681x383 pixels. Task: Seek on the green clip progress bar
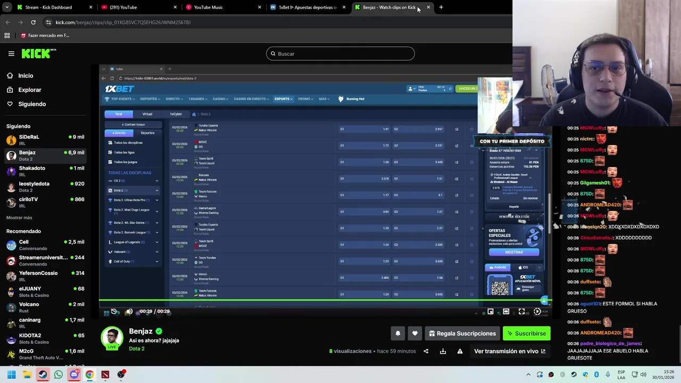tap(325, 301)
